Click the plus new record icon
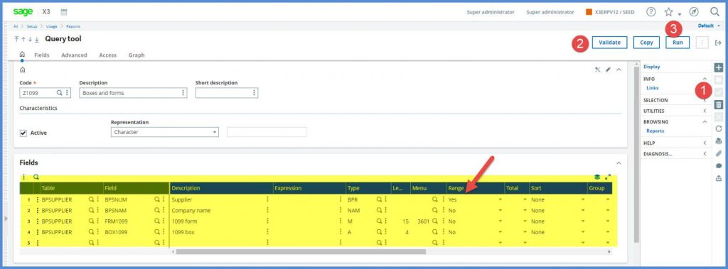The image size is (728, 269). pos(718,67)
